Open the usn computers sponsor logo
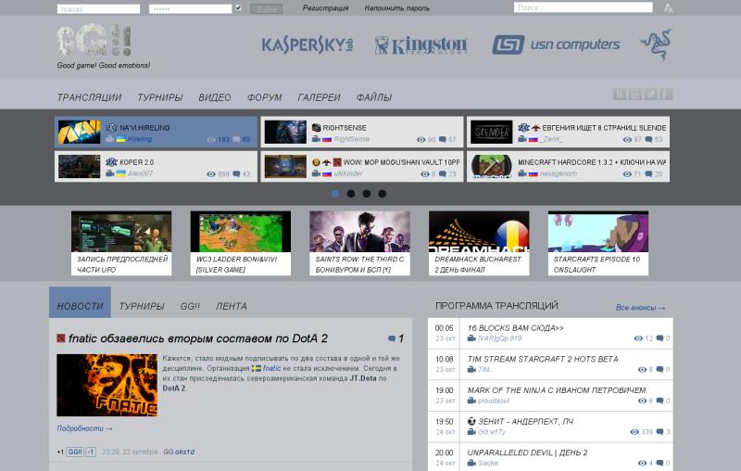Screen dimensions: 741x471 coord(556,45)
